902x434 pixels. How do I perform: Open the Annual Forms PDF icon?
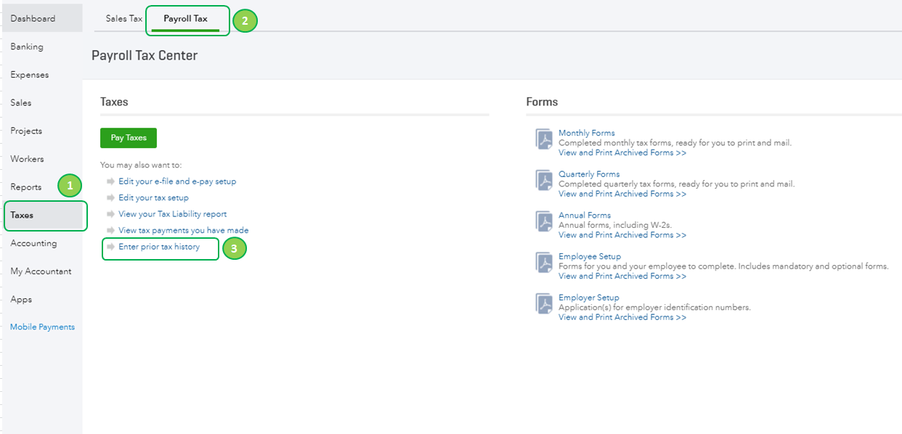(x=544, y=221)
